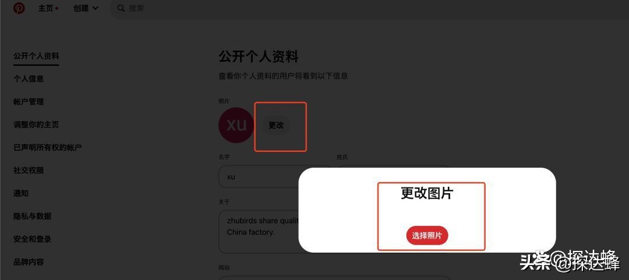629x280 pixels.
Task: Click the 关于 description text area
Action: (x=259, y=232)
